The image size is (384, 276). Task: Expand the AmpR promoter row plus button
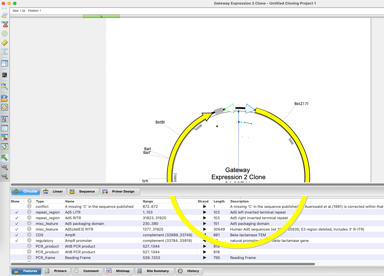tap(29, 241)
